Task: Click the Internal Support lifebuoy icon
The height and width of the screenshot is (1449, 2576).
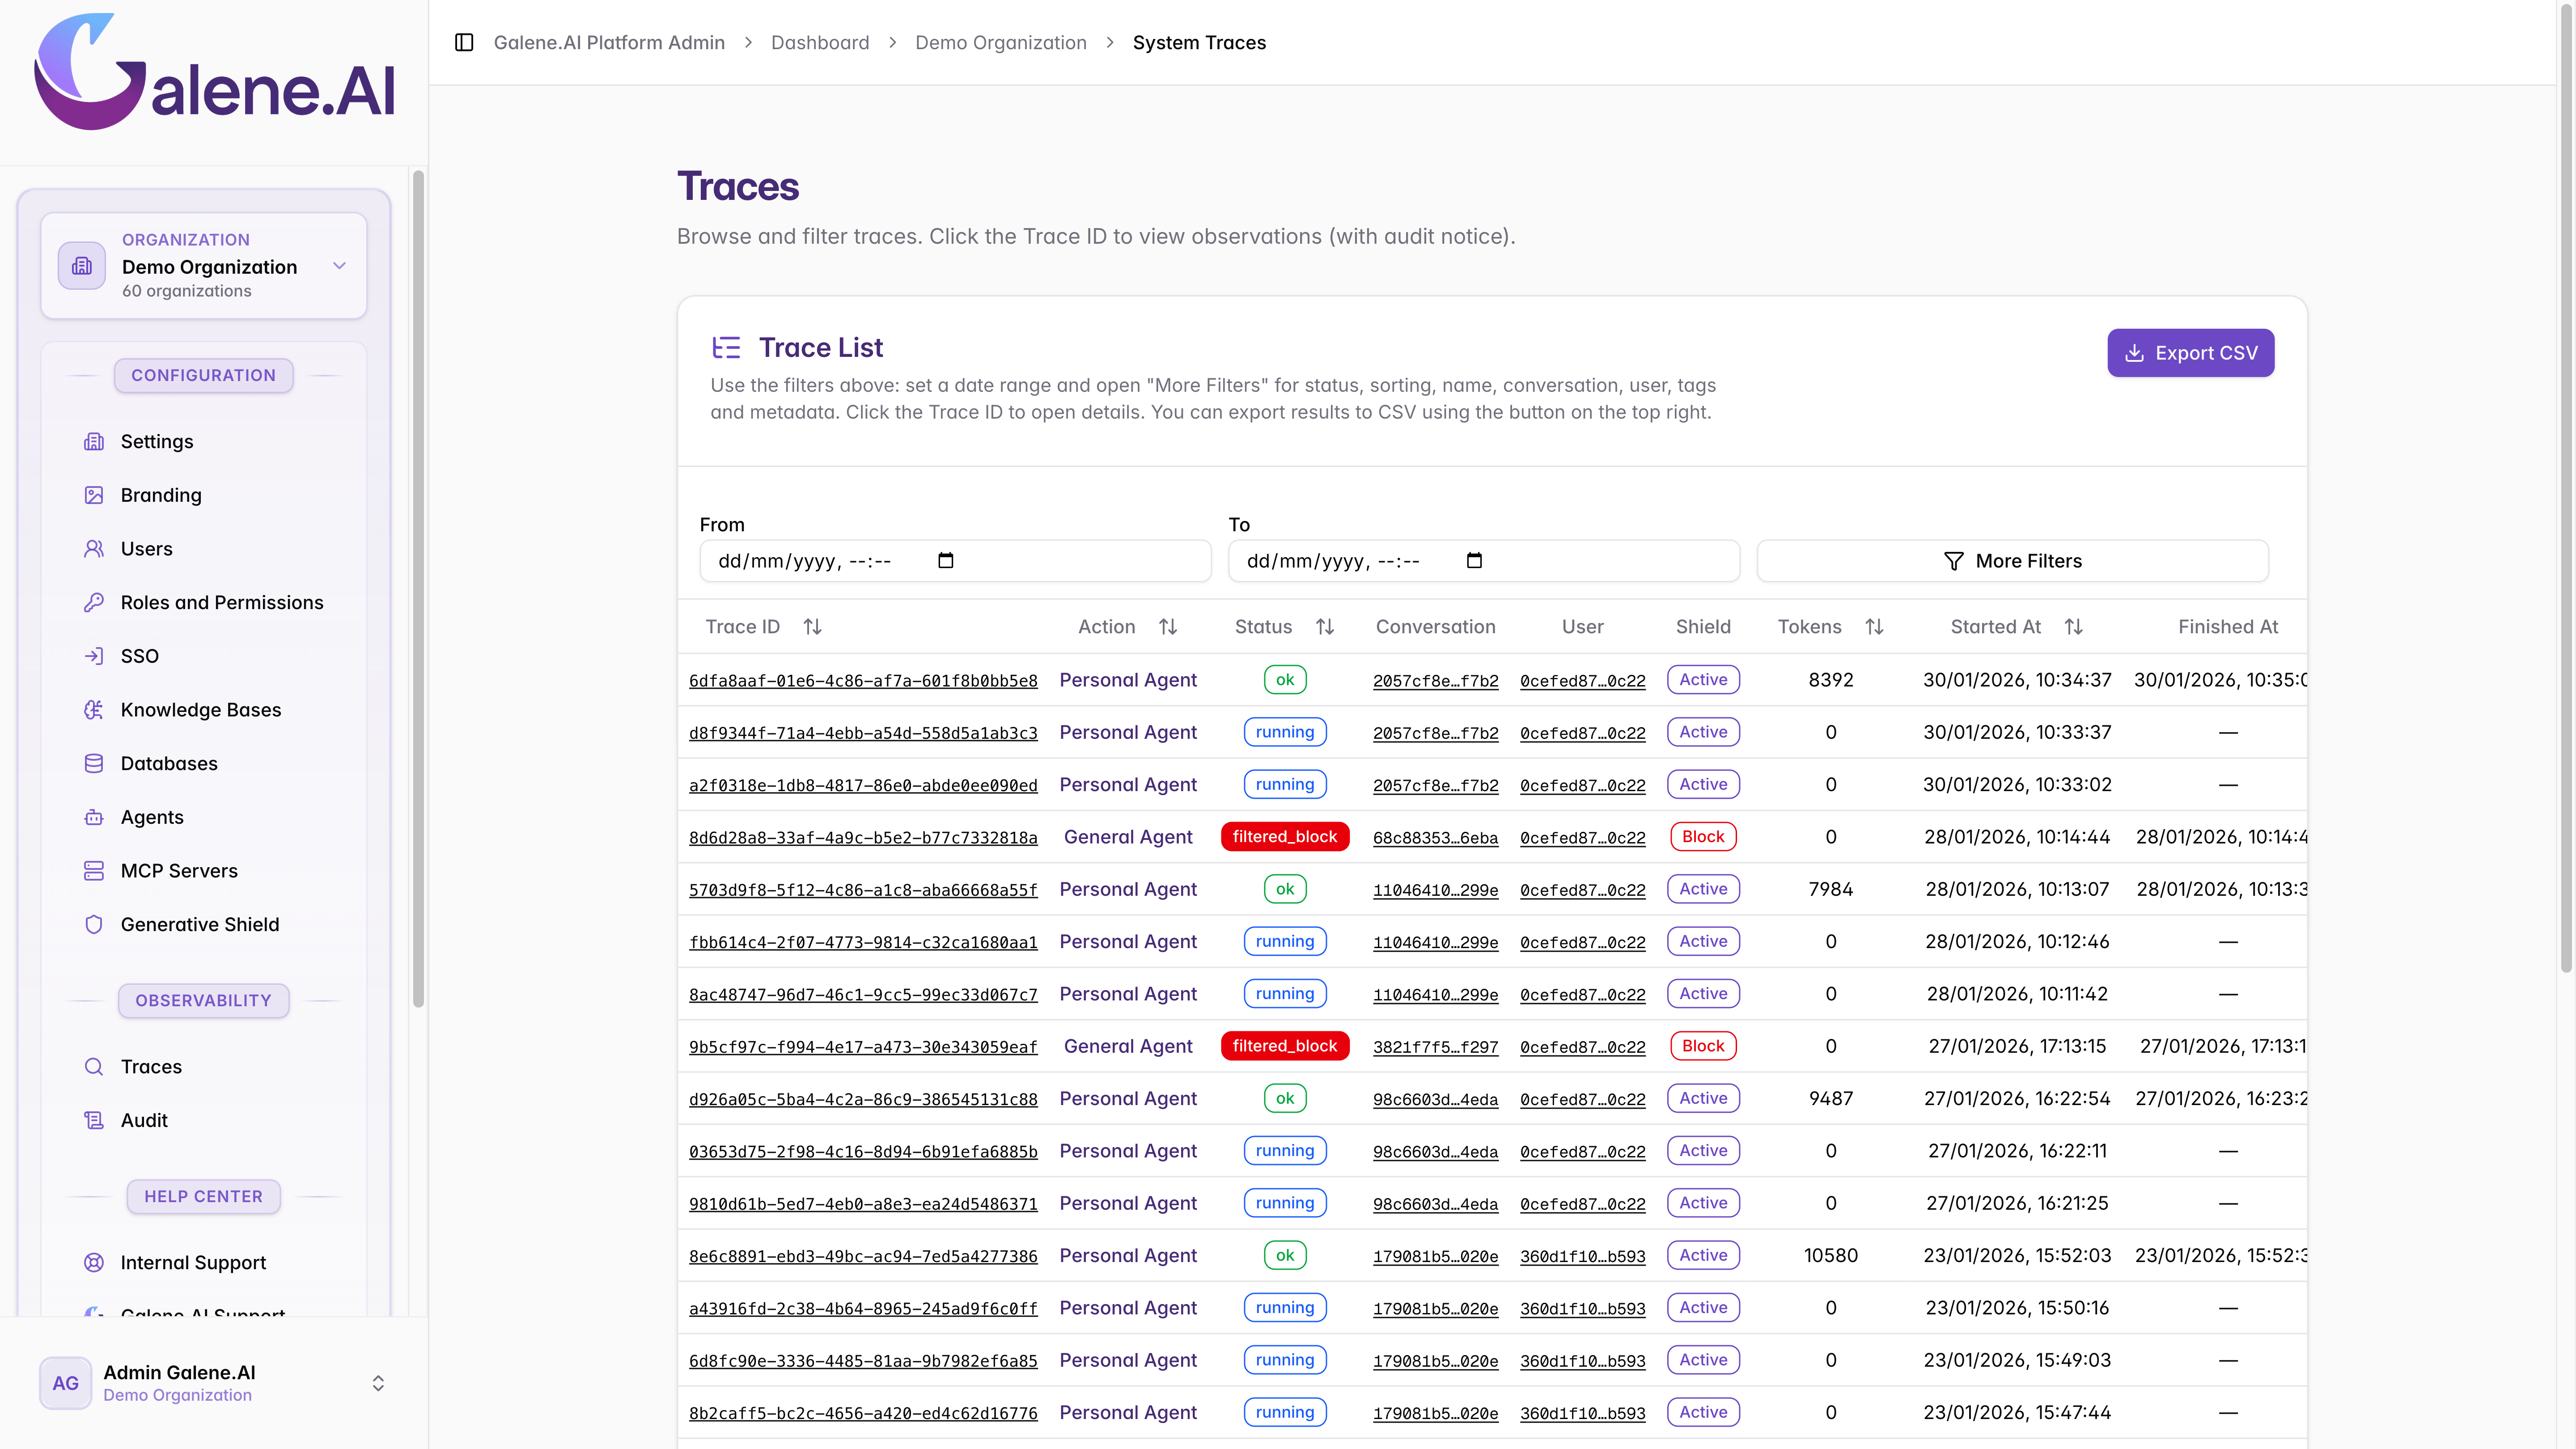Action: coord(94,1262)
